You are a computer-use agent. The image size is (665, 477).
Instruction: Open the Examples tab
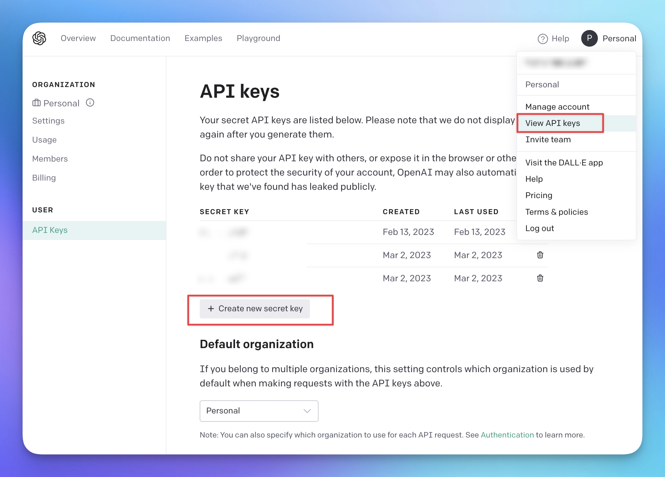(203, 38)
